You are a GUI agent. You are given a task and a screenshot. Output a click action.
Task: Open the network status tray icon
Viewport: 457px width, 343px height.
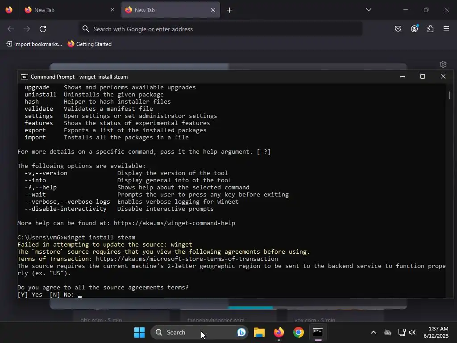pos(402,332)
